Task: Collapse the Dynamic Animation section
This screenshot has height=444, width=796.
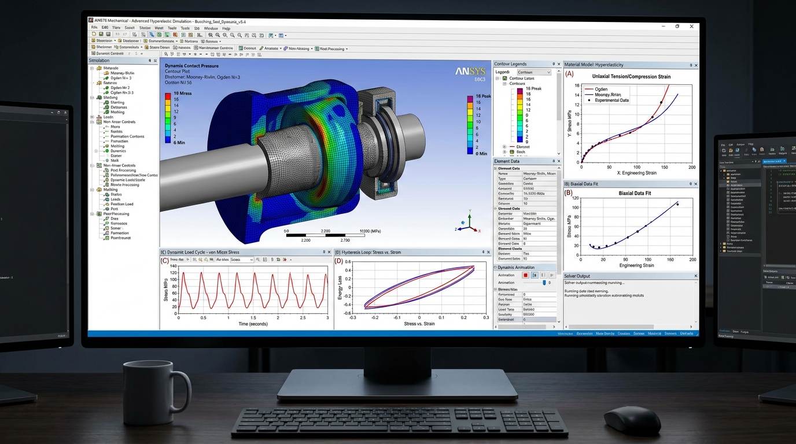Action: click(x=495, y=267)
